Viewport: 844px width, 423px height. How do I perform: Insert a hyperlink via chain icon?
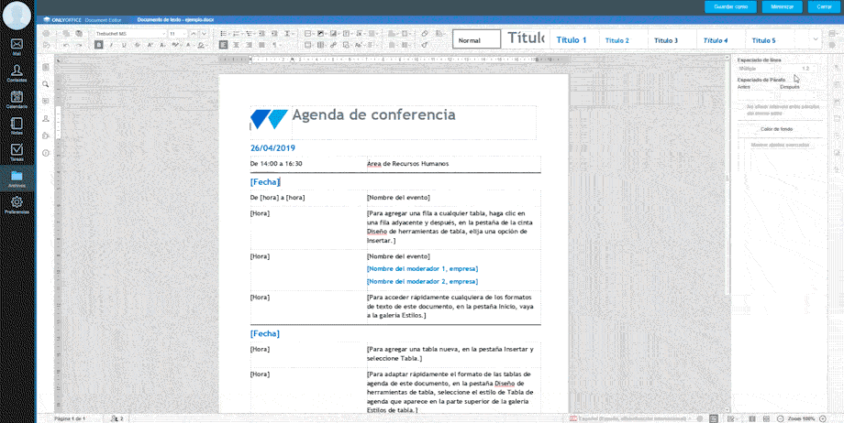pos(333,45)
